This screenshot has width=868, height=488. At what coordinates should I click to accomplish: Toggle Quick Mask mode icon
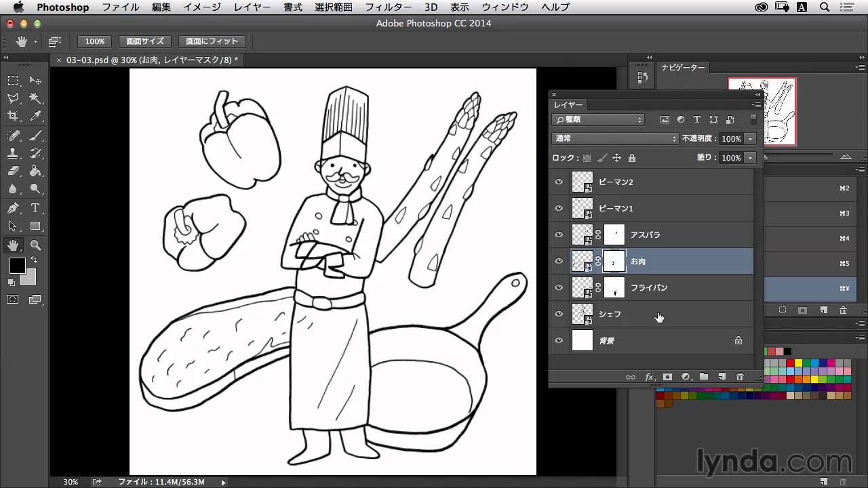tap(13, 299)
